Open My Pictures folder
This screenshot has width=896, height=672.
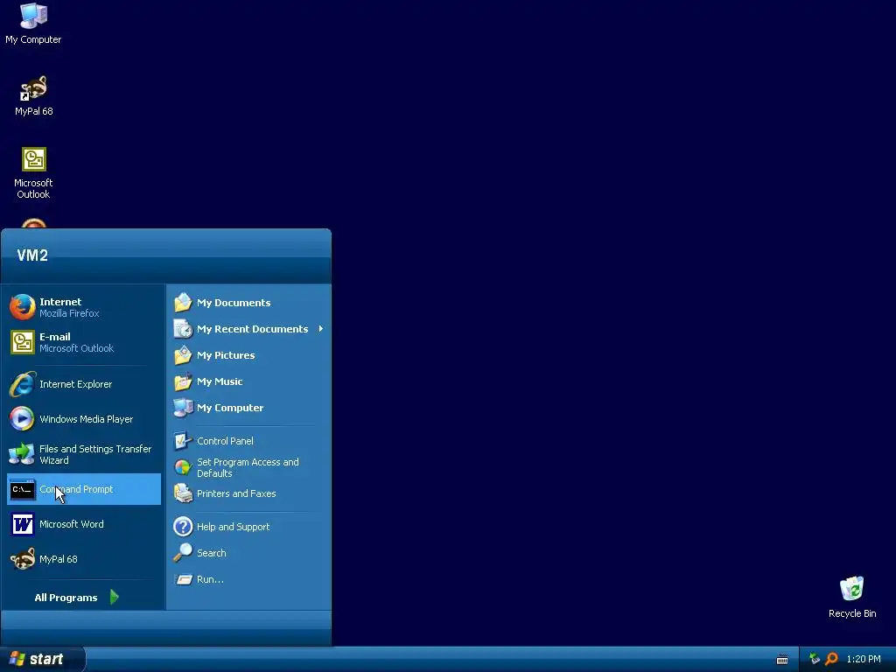(x=248, y=355)
